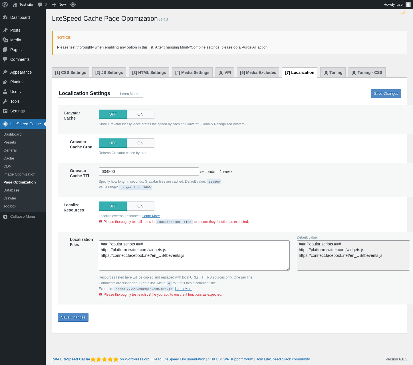Click the Media icon in sidebar

[5, 40]
